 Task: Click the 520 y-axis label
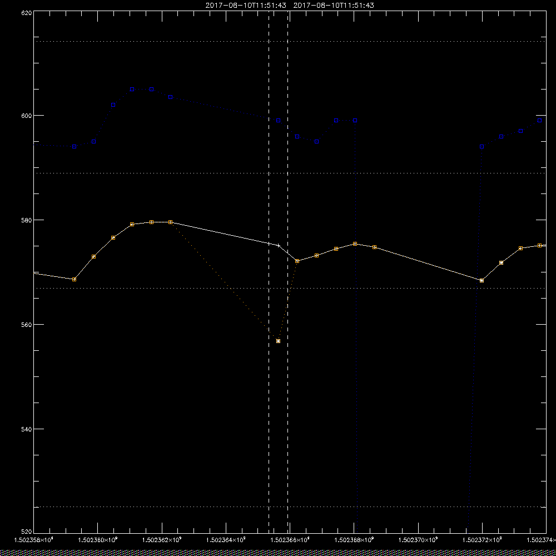tap(27, 532)
